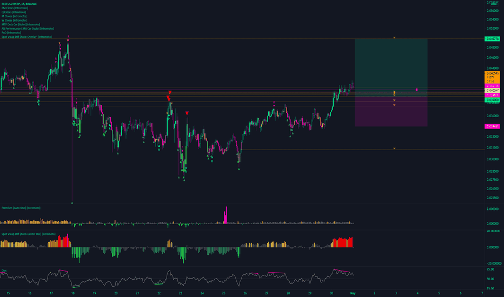Select the M Closes [Intromoto] indicator legend
Image resolution: width=504 pixels, height=297 pixels.
pyautogui.click(x=14, y=16)
